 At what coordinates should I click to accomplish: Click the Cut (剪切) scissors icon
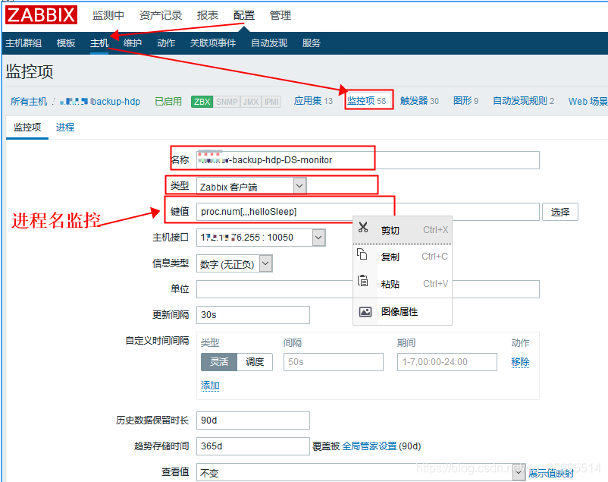coord(363,229)
